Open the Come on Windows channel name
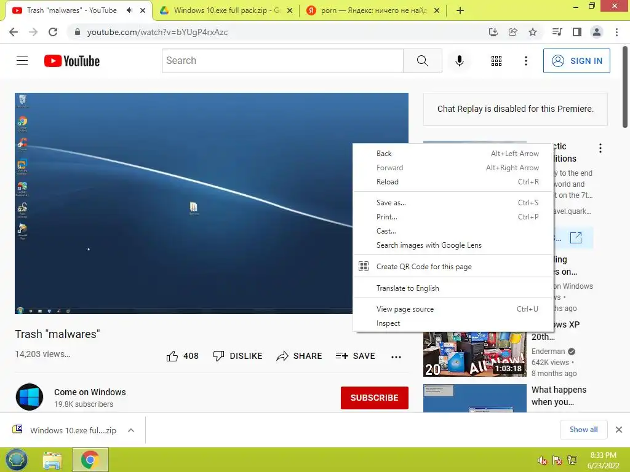The image size is (630, 472). click(x=90, y=392)
